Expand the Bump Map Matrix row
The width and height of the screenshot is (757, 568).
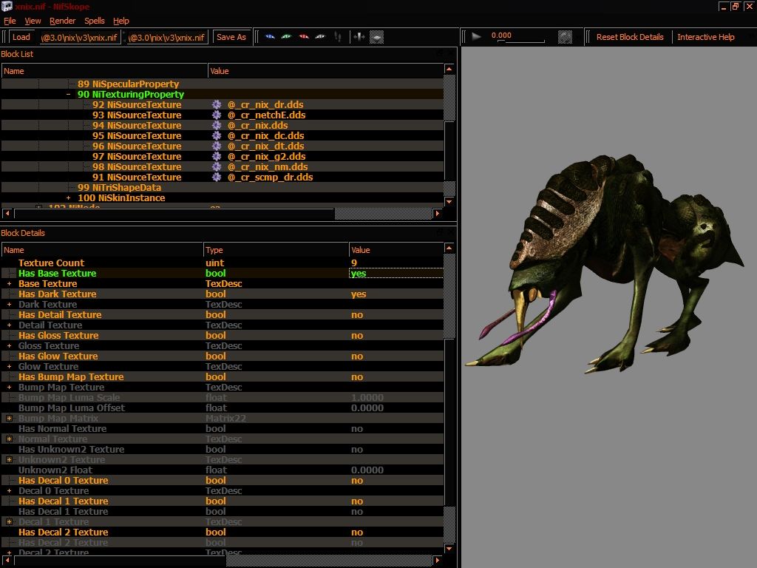point(9,419)
